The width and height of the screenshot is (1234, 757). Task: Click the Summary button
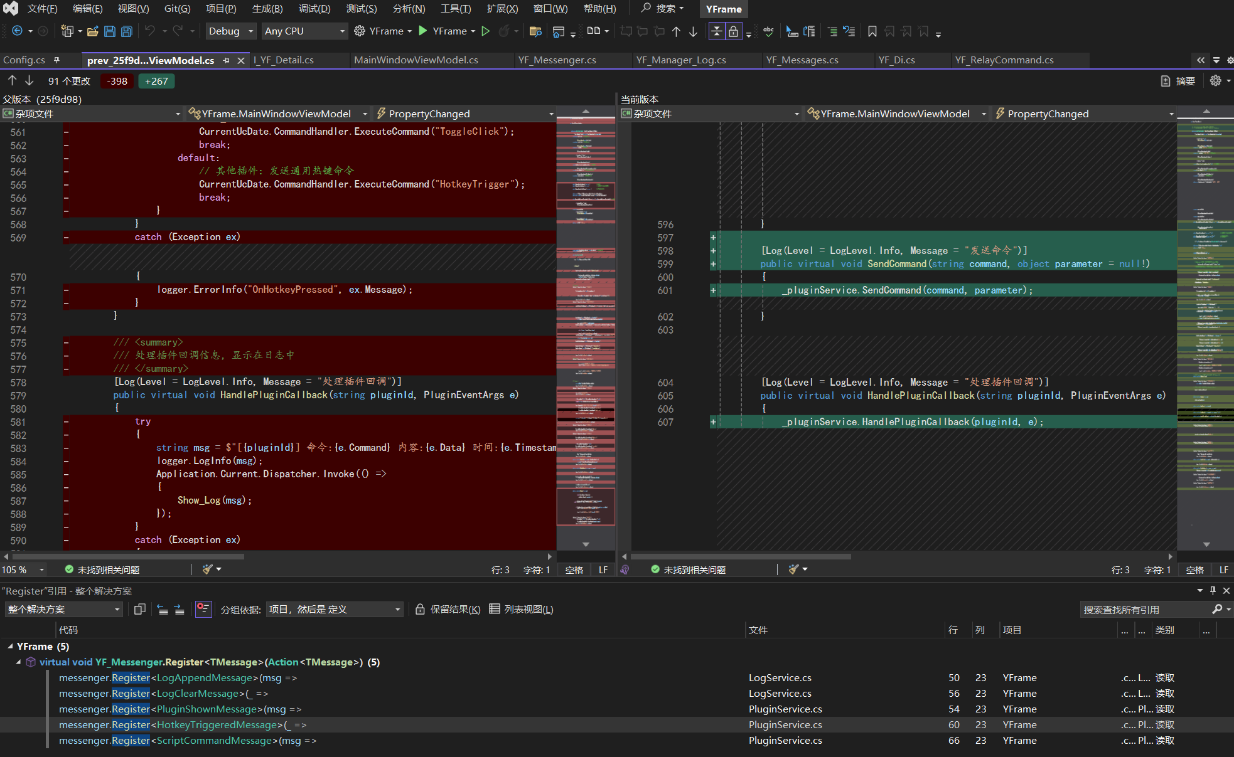point(1178,81)
